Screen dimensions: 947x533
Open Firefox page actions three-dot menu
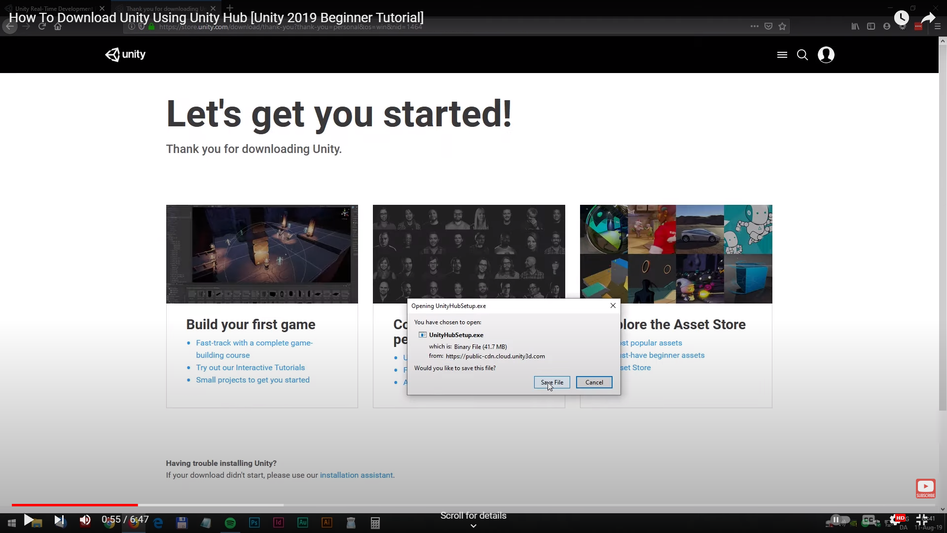(754, 27)
